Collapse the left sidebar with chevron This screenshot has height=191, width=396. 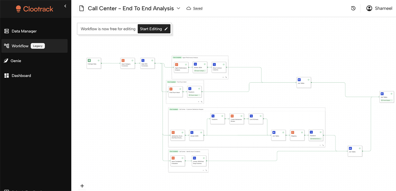(65, 6)
